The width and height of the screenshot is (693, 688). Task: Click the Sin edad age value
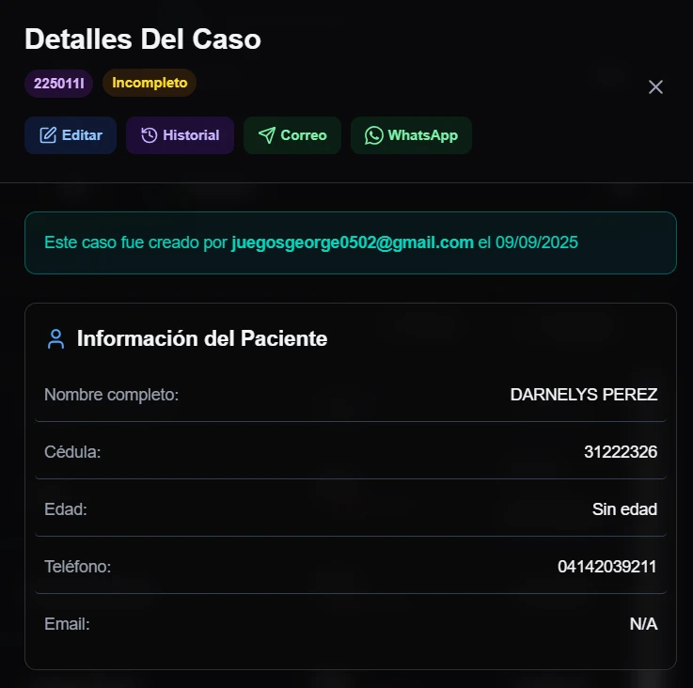pyautogui.click(x=624, y=509)
